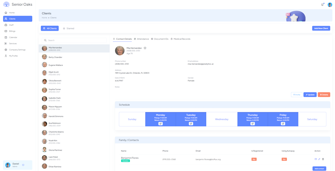Select Ava Robinson in the client list
Screen dimensions: 335x171
click(x=74, y=124)
